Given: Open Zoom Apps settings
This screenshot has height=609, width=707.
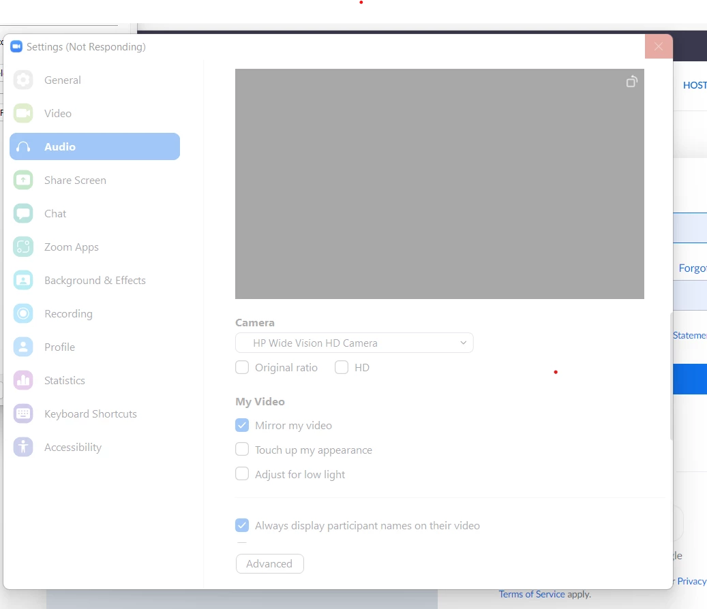Looking at the screenshot, I should coord(95,247).
